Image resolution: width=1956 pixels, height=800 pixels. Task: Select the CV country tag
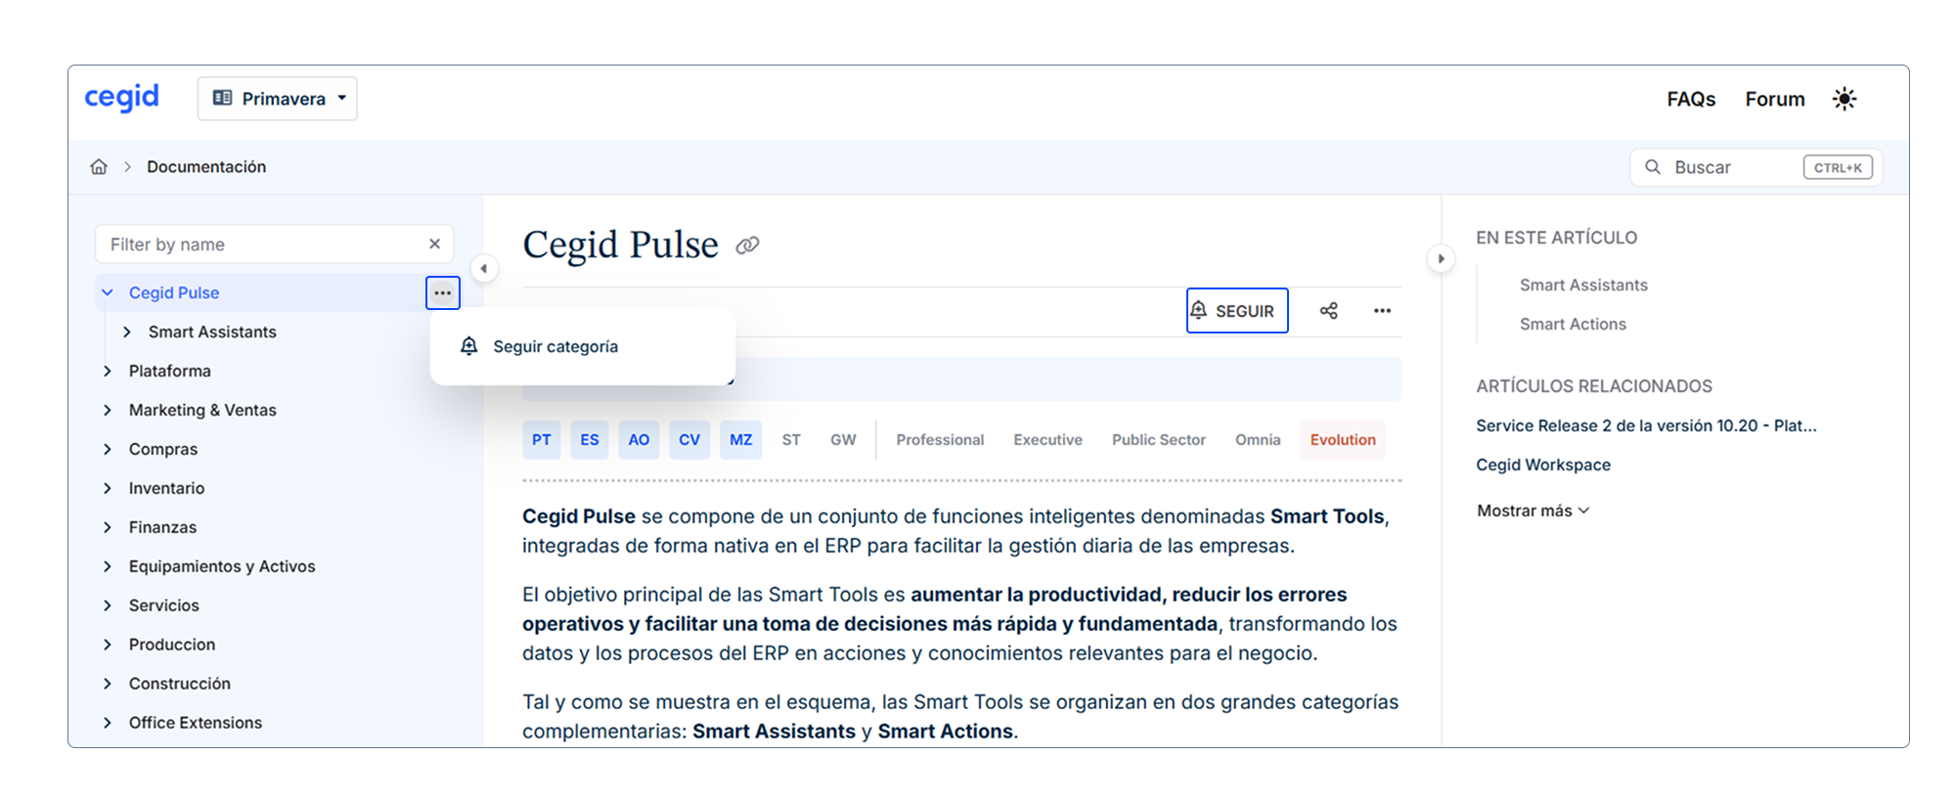[689, 440]
